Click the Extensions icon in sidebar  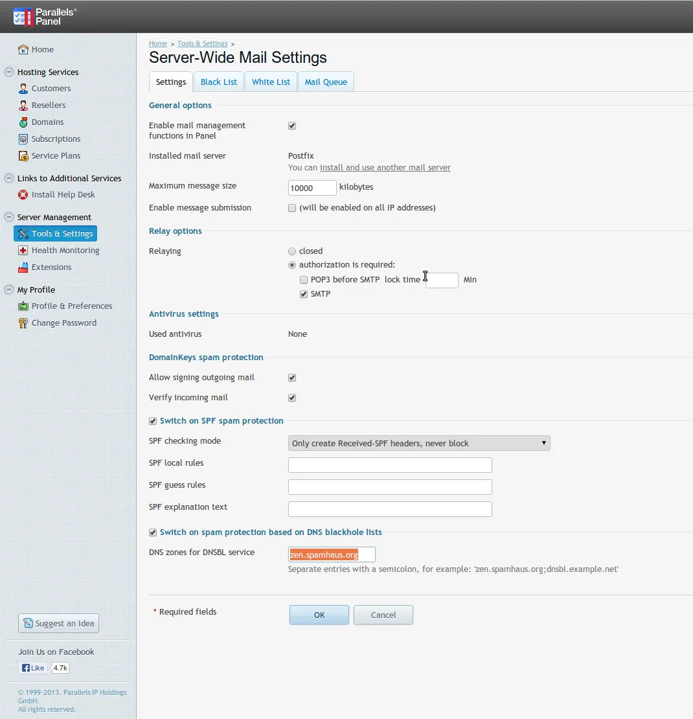click(x=23, y=268)
